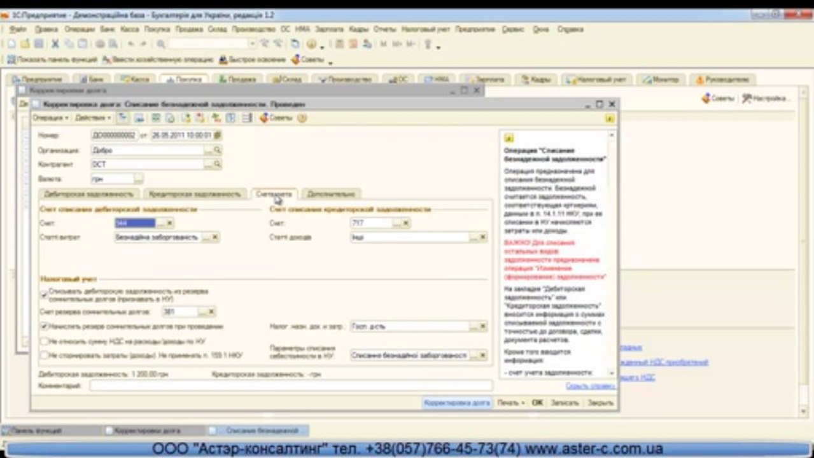Click the first icon after Действия in document toolbar
814x458 pixels.
click(122, 118)
